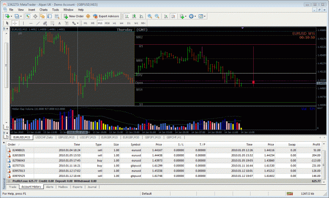The width and height of the screenshot is (329, 198).
Task: Pick the trendline drawing tool
Action: point(38,23)
